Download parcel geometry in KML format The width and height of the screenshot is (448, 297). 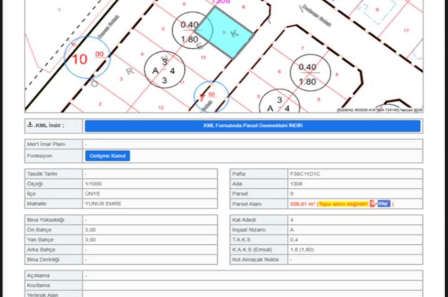[x=252, y=126]
